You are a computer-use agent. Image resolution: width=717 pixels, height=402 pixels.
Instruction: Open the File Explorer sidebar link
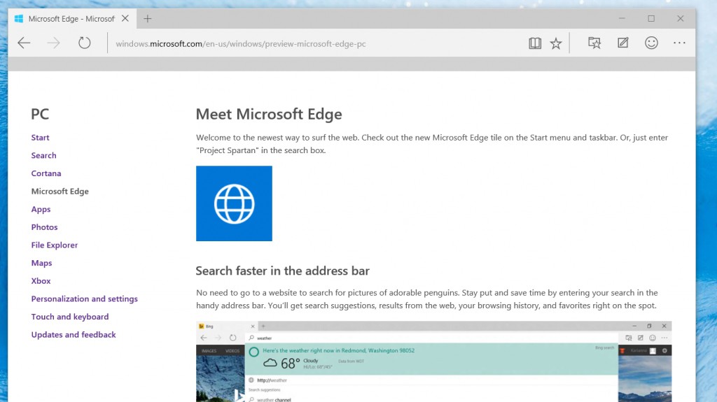pyautogui.click(x=55, y=245)
